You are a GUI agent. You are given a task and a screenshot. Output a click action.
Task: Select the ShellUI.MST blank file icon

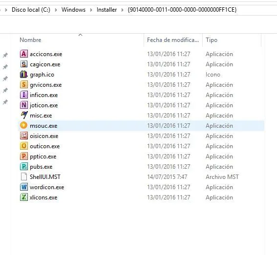pos(24,177)
